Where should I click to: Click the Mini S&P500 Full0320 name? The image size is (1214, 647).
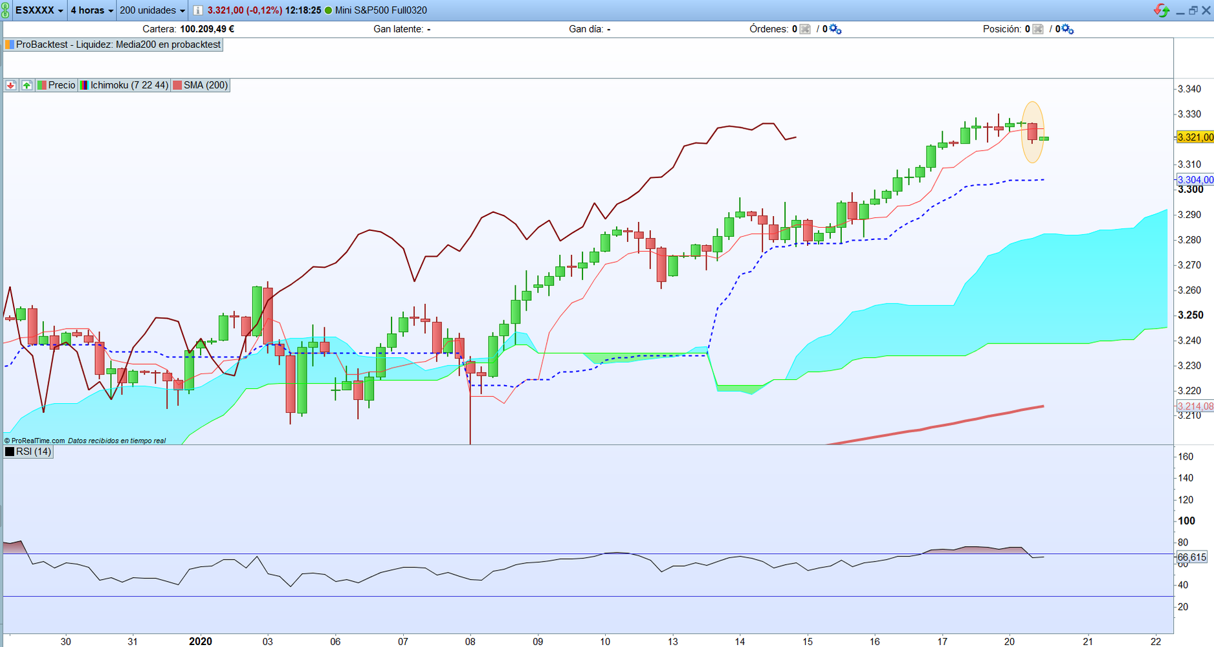point(381,10)
